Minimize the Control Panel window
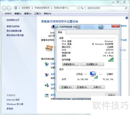This screenshot has width=130, height=115. coord(113,2)
